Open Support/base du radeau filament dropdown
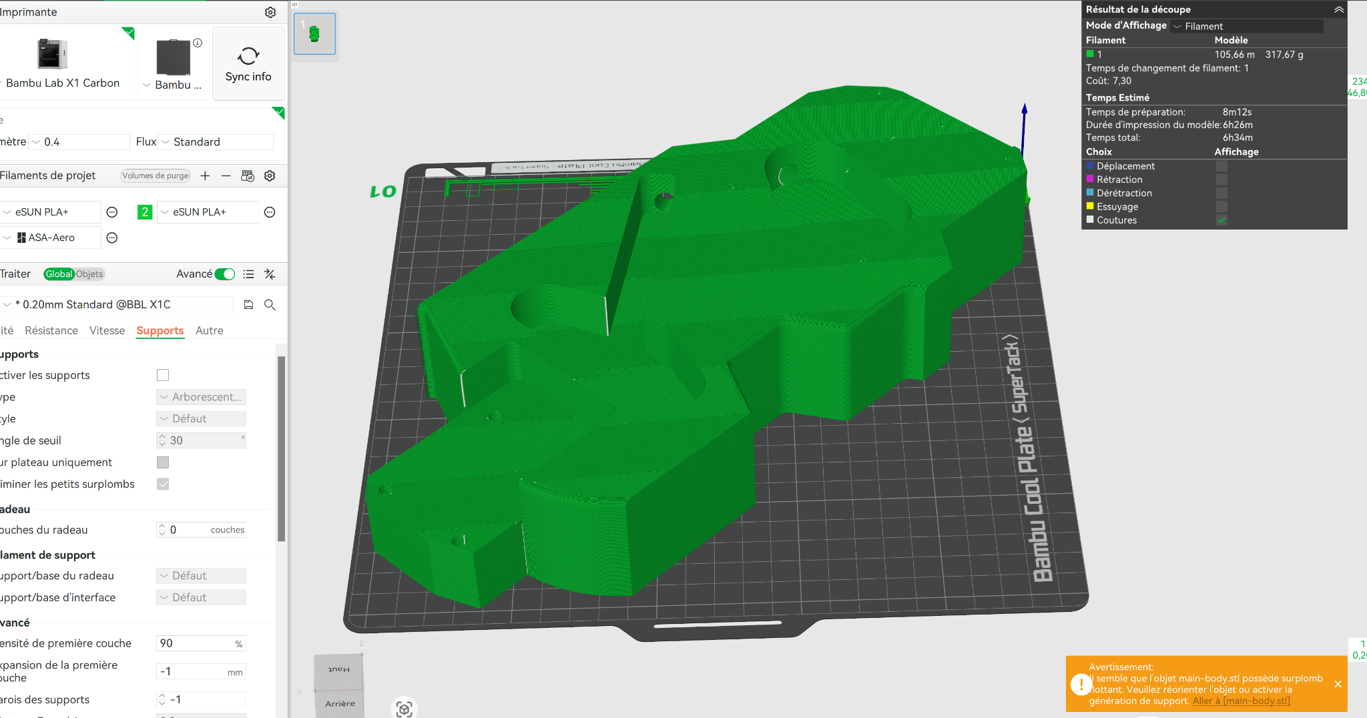This screenshot has height=718, width=1367. pos(201,576)
